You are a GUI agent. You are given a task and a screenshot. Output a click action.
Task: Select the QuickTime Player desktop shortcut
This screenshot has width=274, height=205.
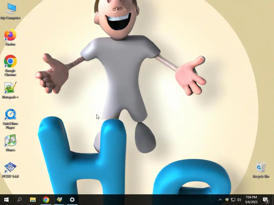tap(10, 119)
